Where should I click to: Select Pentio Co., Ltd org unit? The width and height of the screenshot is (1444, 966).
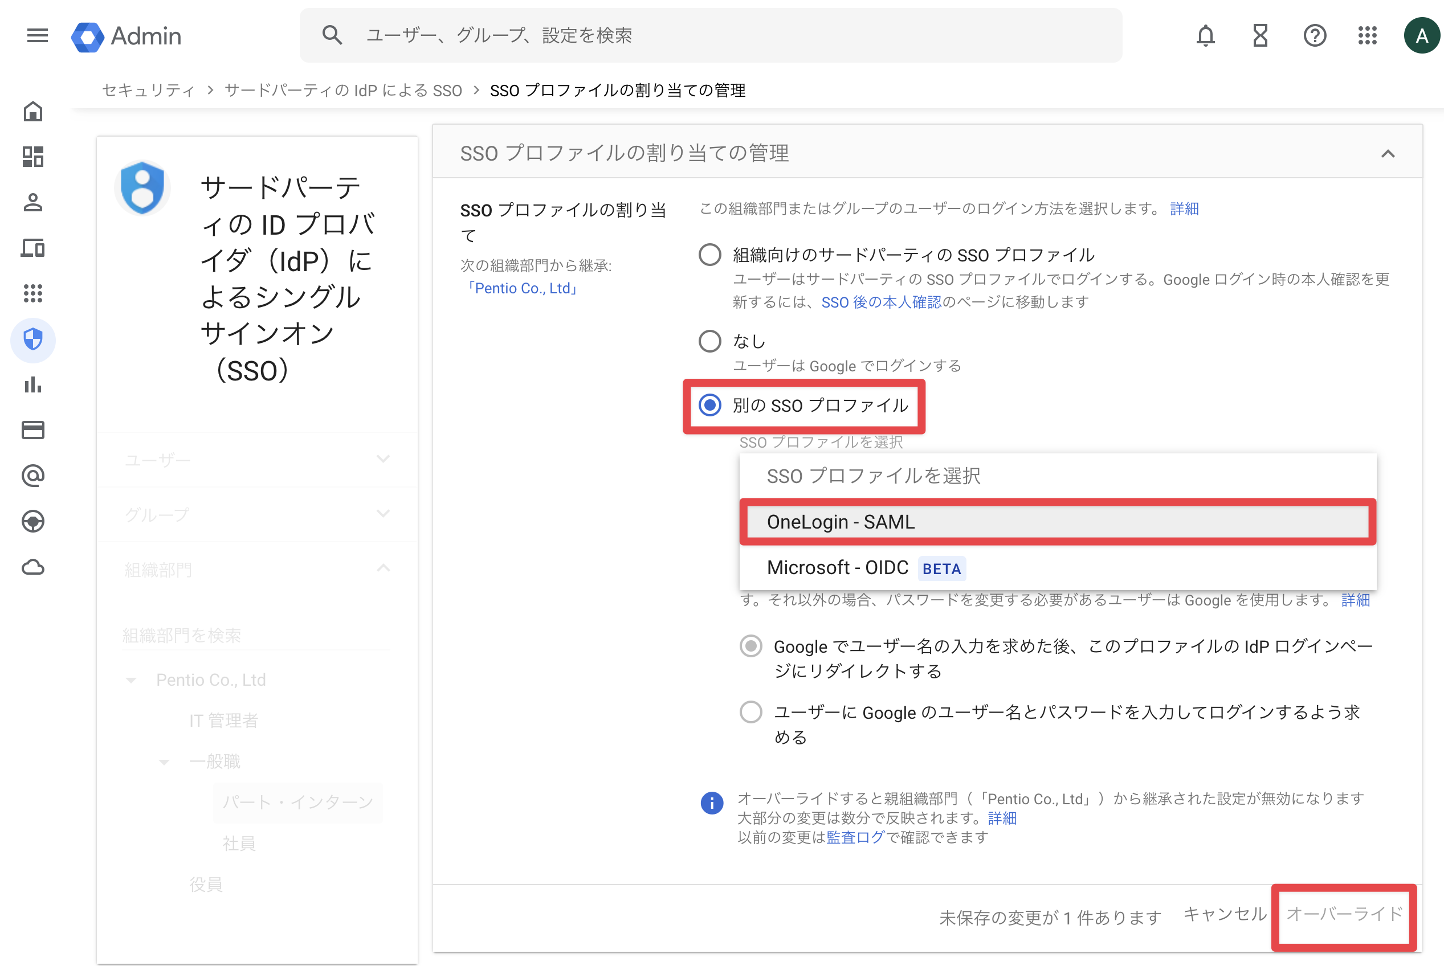coord(211,680)
